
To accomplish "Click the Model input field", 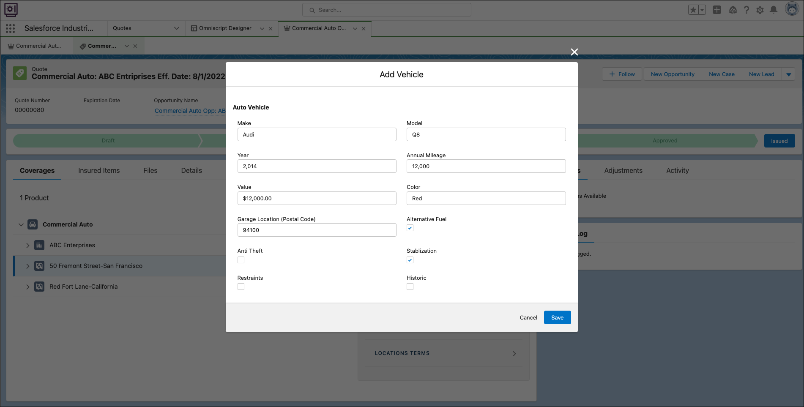I will [x=486, y=134].
